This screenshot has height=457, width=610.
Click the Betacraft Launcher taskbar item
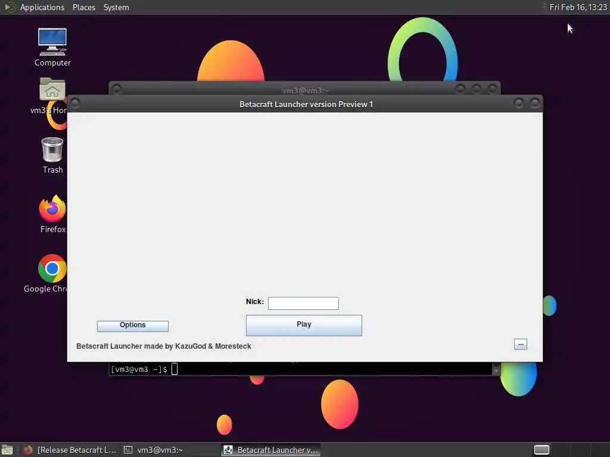(x=271, y=450)
